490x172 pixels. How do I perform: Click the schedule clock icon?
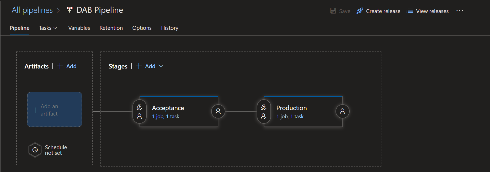[35, 150]
